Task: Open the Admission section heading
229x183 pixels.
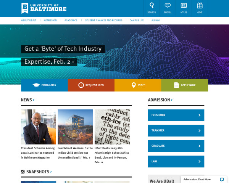Action: point(159,100)
